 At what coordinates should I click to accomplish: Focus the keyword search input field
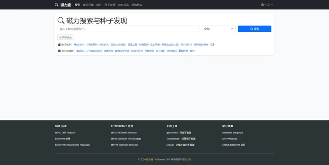(128, 29)
